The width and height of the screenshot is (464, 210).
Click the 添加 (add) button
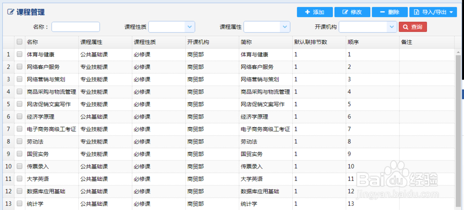[x=315, y=12]
